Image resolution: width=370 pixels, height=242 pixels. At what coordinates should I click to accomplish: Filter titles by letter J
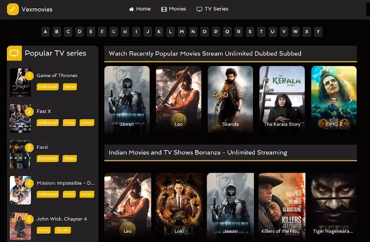point(148,31)
